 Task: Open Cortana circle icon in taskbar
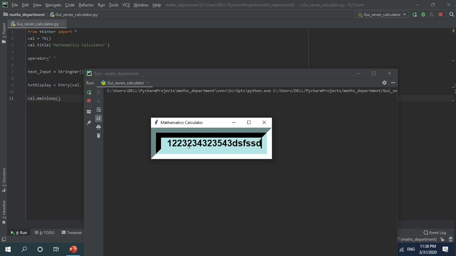(40, 249)
